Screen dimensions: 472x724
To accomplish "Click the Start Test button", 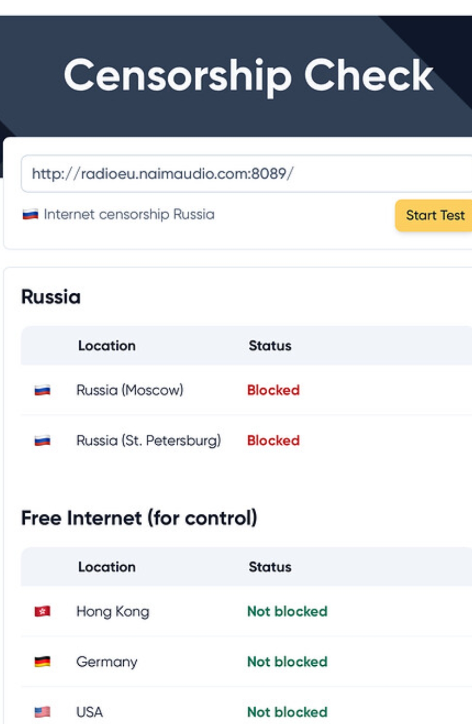I will (434, 215).
